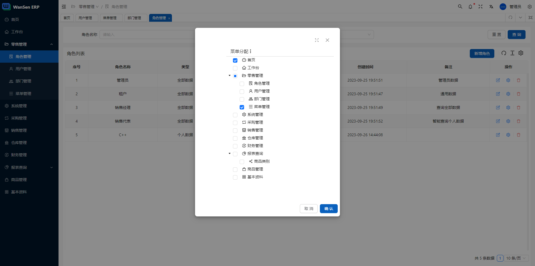
Task: Click the search magnifier icon in header
Action: click(460, 7)
